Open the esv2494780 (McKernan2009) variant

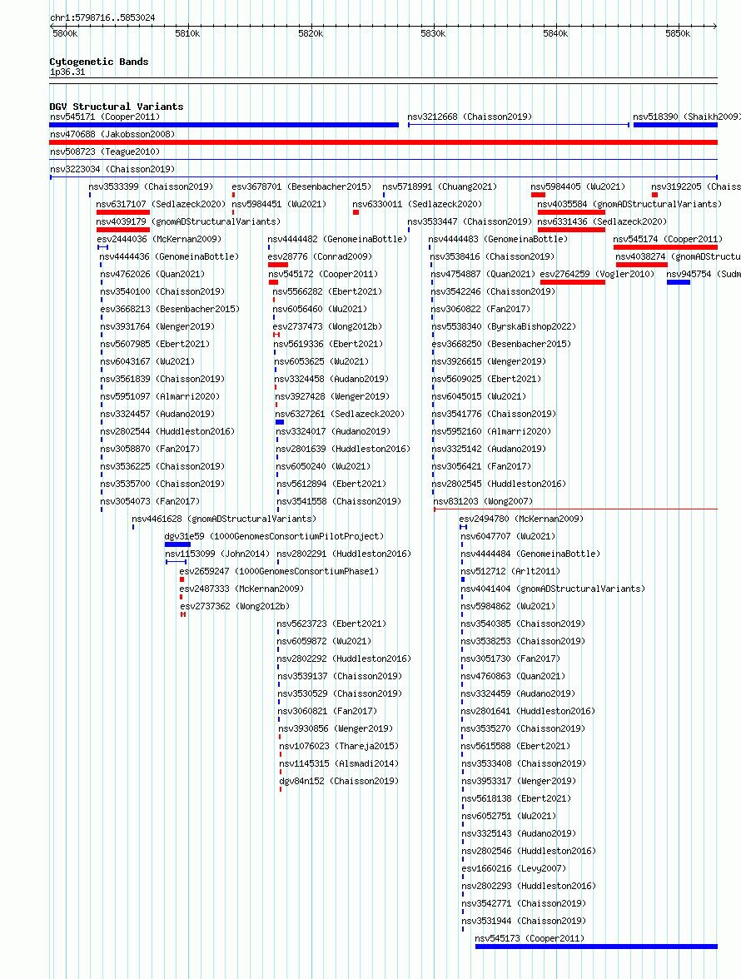(x=521, y=519)
